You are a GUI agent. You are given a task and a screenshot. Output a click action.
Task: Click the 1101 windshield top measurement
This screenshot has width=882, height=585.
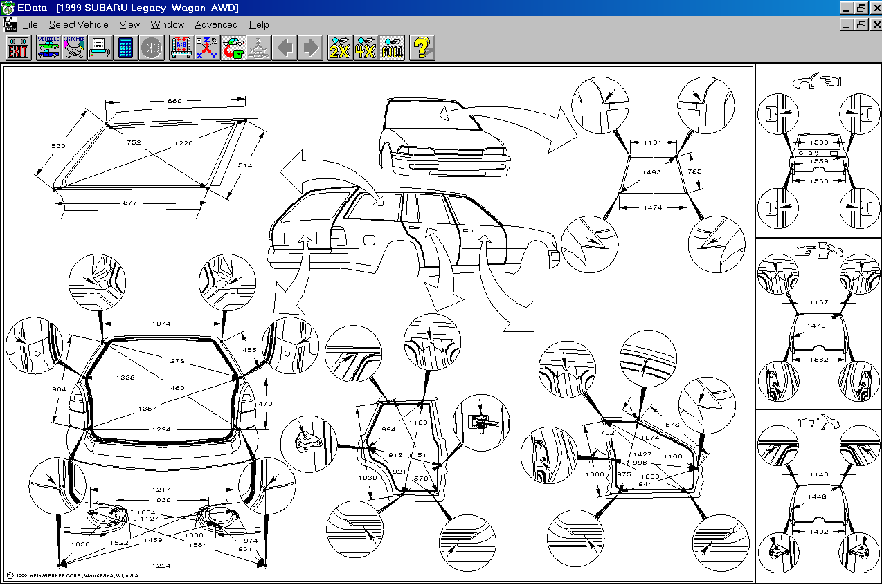coord(652,142)
